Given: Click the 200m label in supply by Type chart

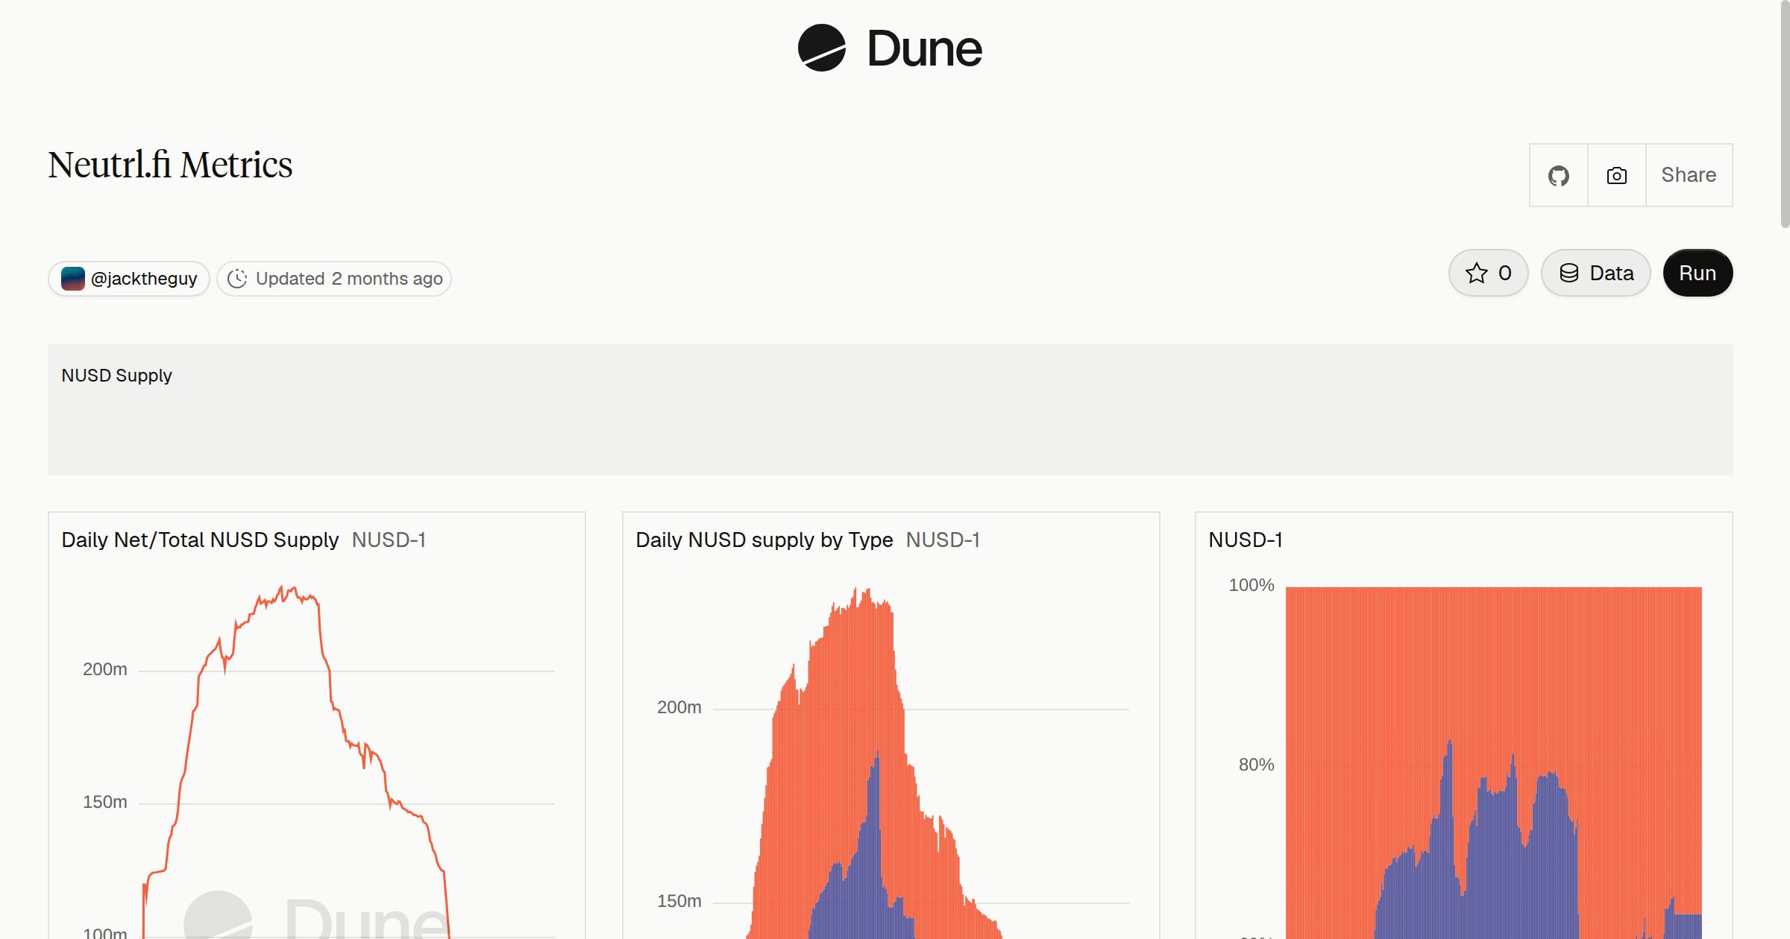Looking at the screenshot, I should pos(679,707).
